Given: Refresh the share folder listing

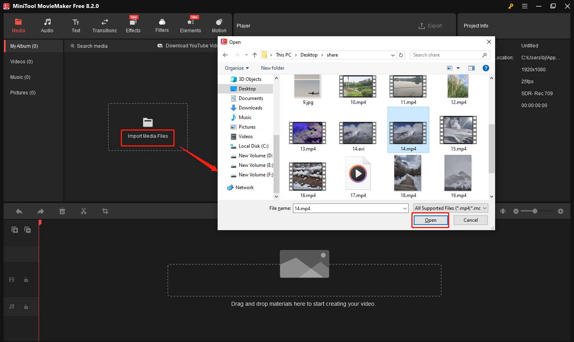Looking at the screenshot, I should 401,55.
